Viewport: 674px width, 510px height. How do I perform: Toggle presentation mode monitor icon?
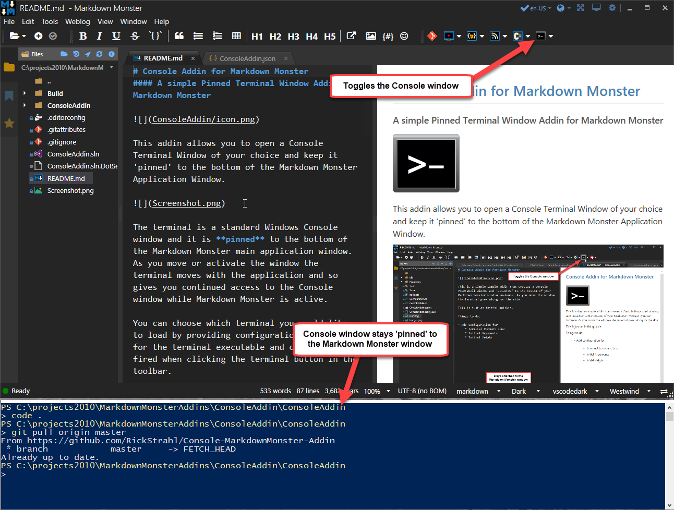tap(596, 8)
